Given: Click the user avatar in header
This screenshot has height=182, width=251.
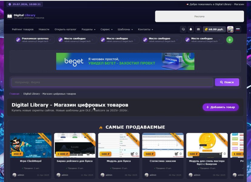Looking at the screenshot, I should 230,29.
